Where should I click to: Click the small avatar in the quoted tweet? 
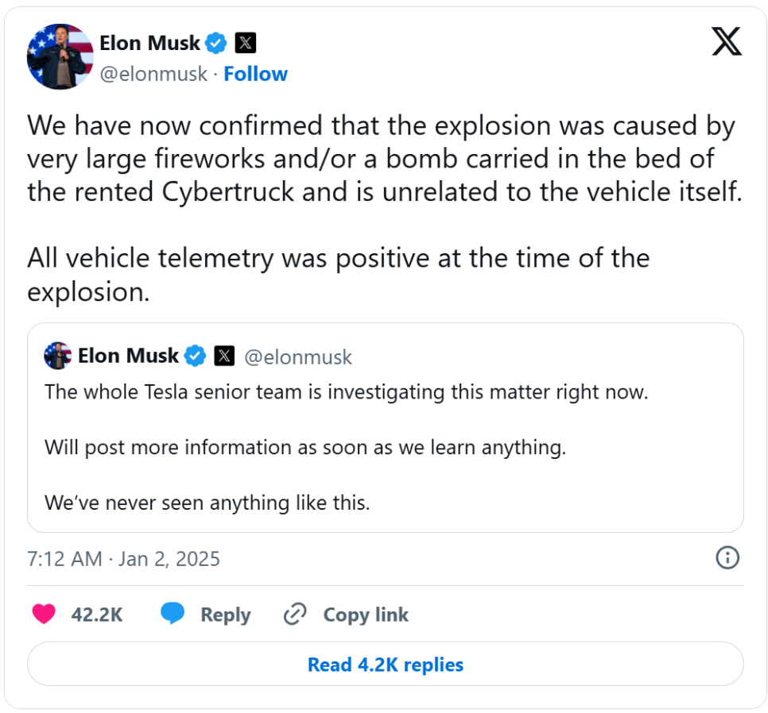pyautogui.click(x=58, y=356)
